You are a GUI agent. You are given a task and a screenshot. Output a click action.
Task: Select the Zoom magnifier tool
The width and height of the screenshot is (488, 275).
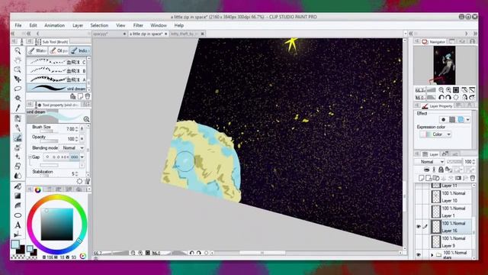point(18,50)
